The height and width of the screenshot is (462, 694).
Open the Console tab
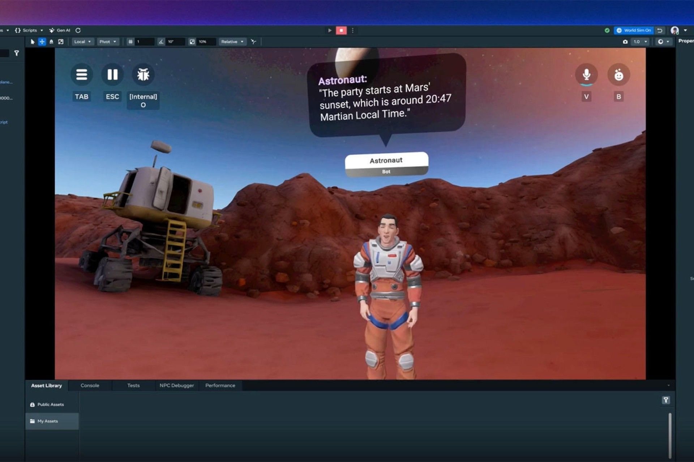point(90,385)
